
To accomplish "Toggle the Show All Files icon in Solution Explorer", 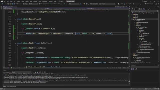I will pos(141,9).
